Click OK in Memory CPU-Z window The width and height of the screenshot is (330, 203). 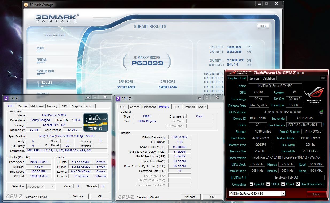tap(212, 197)
